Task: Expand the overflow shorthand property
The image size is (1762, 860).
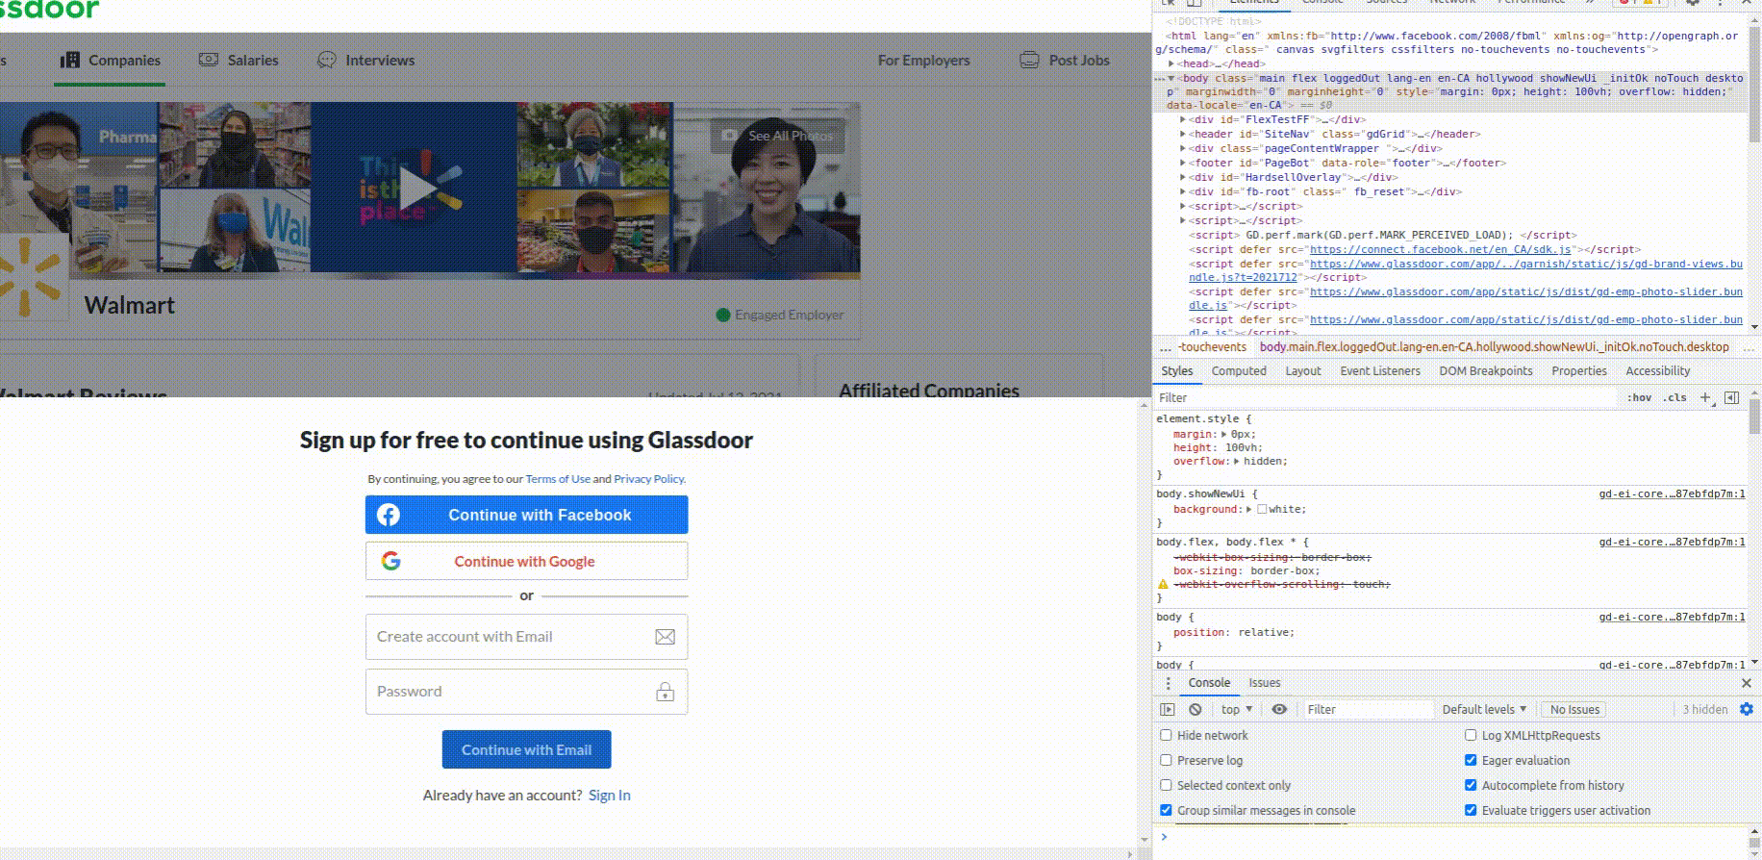Action: pyautogui.click(x=1237, y=462)
